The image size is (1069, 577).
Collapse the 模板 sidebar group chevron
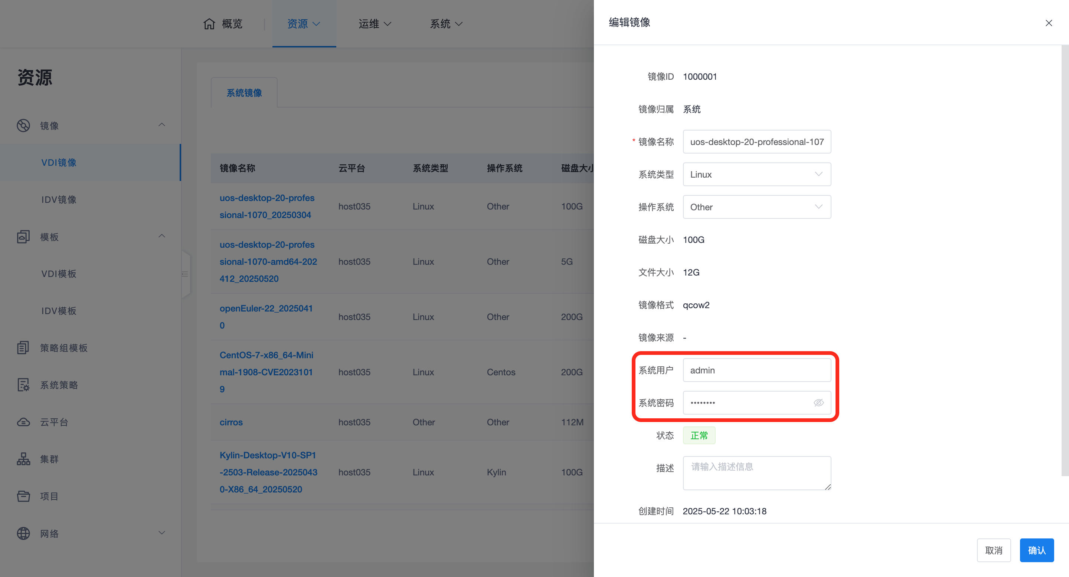point(162,236)
